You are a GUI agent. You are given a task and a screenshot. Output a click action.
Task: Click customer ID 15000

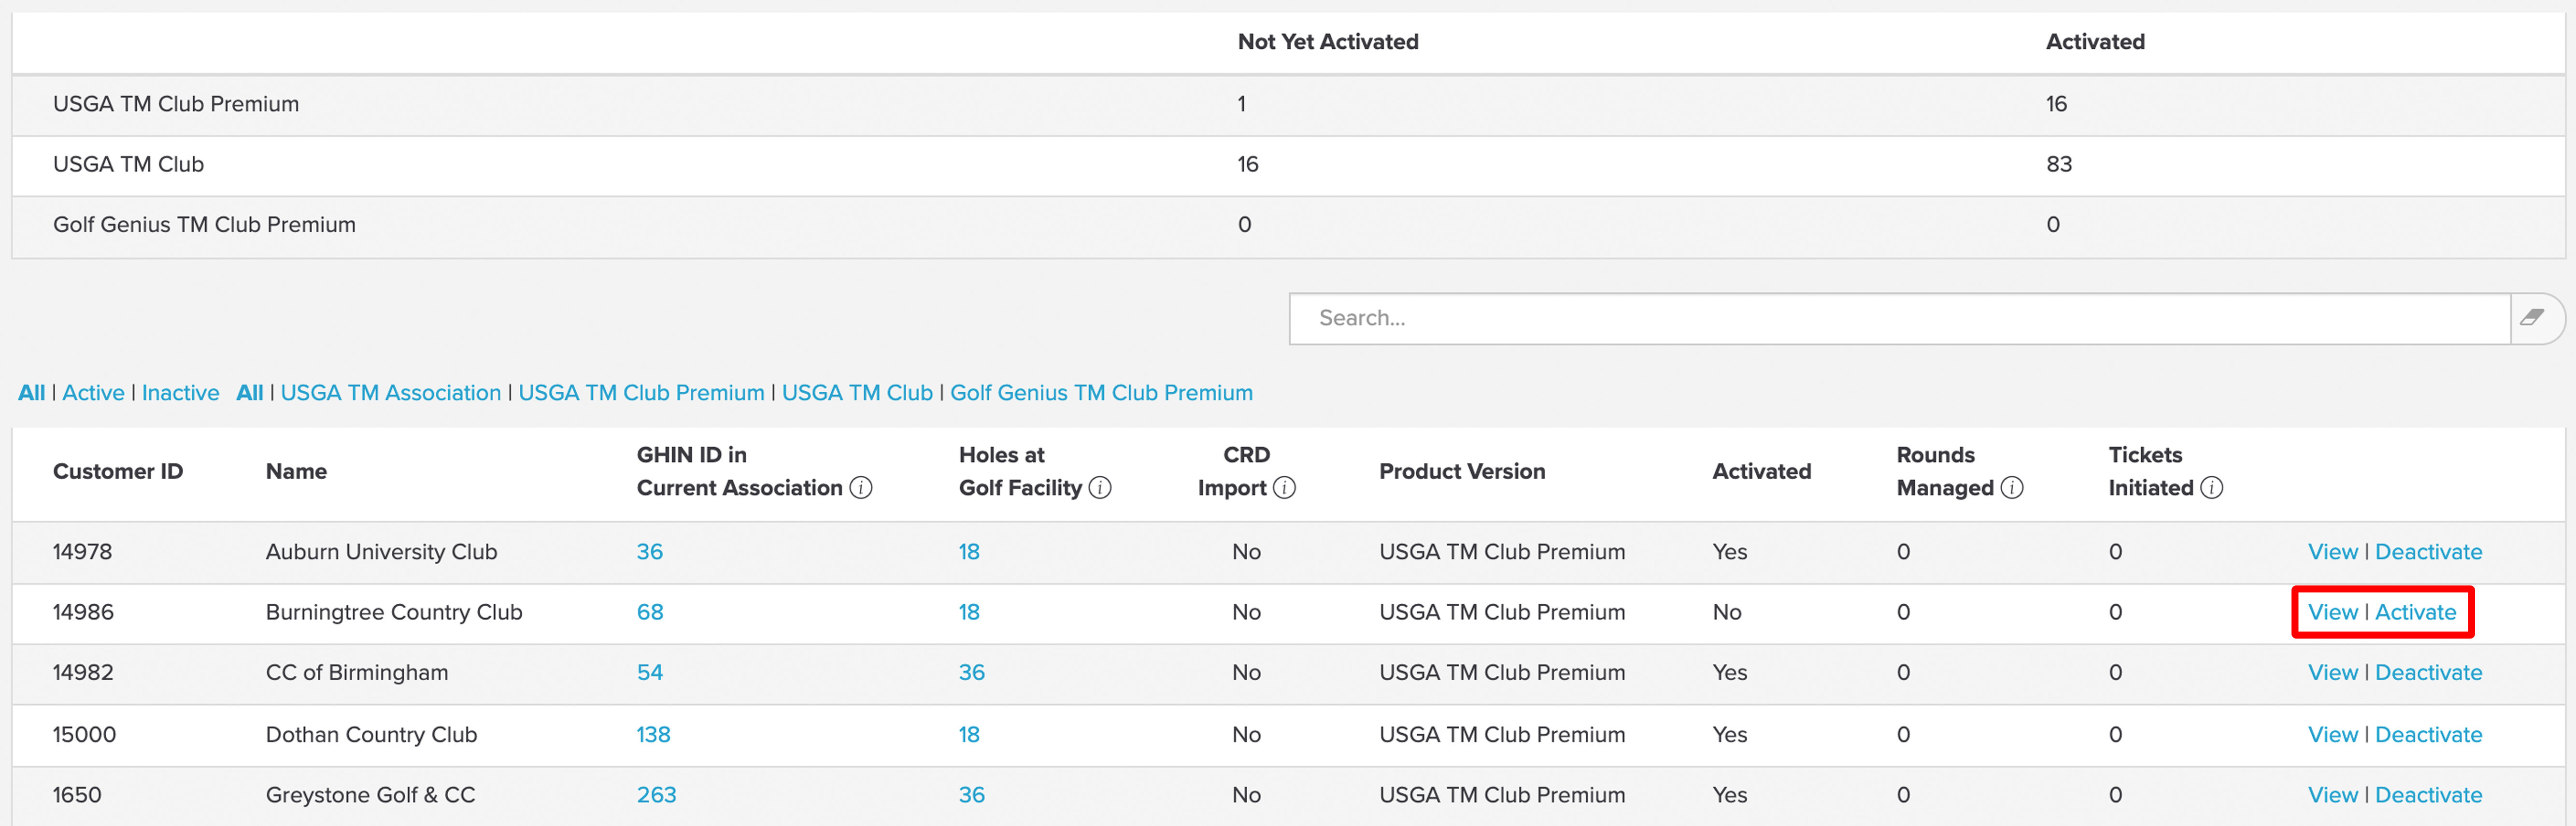[84, 735]
